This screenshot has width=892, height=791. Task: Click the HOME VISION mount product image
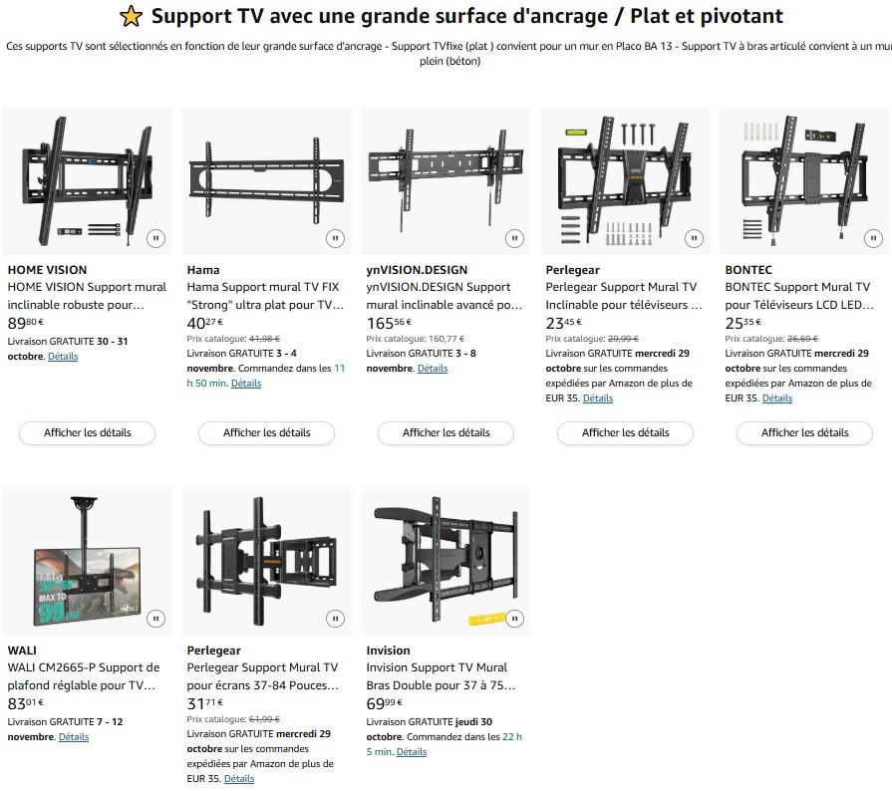point(88,179)
